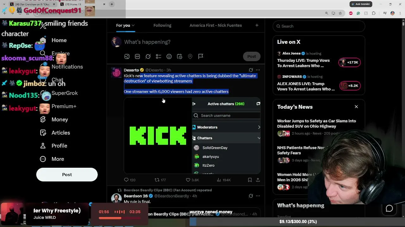
Task: Schedule the post with the calendar icon
Action: click(x=179, y=56)
